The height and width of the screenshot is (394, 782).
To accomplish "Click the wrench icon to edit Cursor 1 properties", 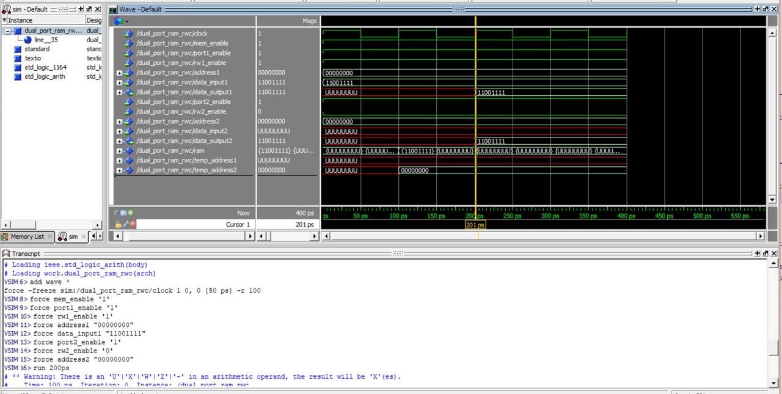I will pyautogui.click(x=125, y=224).
